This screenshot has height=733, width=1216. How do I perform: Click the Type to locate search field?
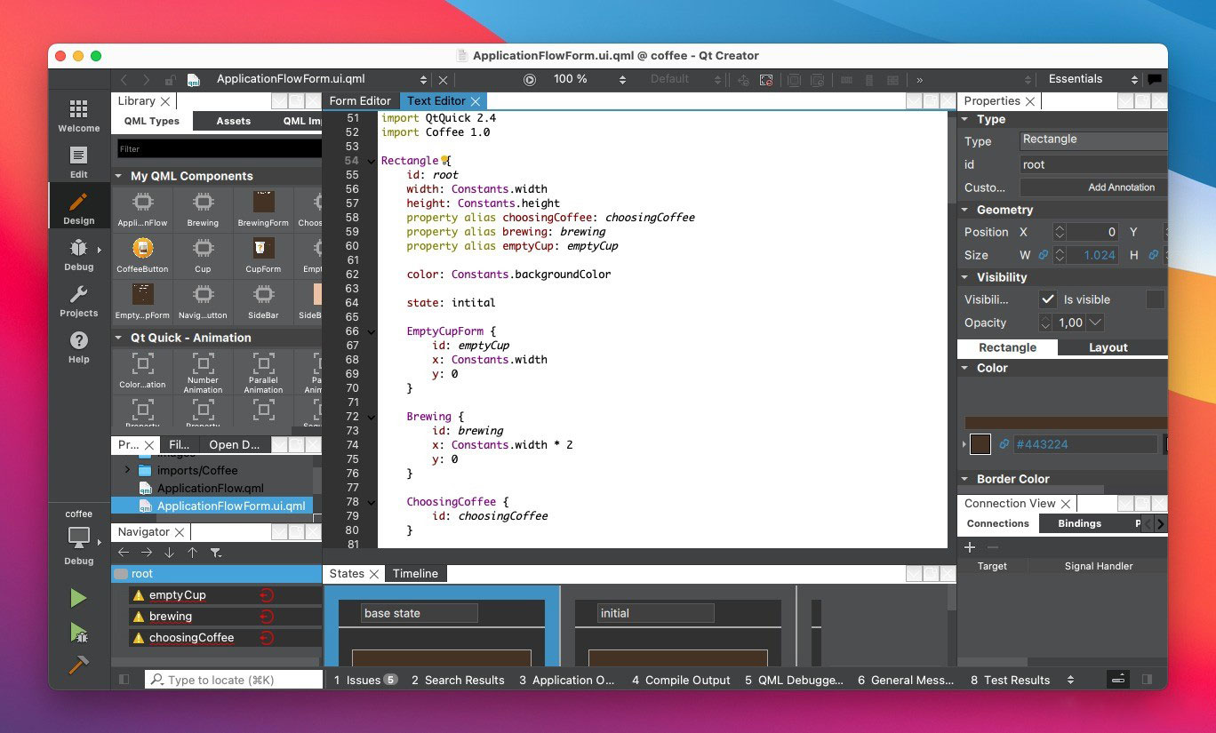point(236,680)
